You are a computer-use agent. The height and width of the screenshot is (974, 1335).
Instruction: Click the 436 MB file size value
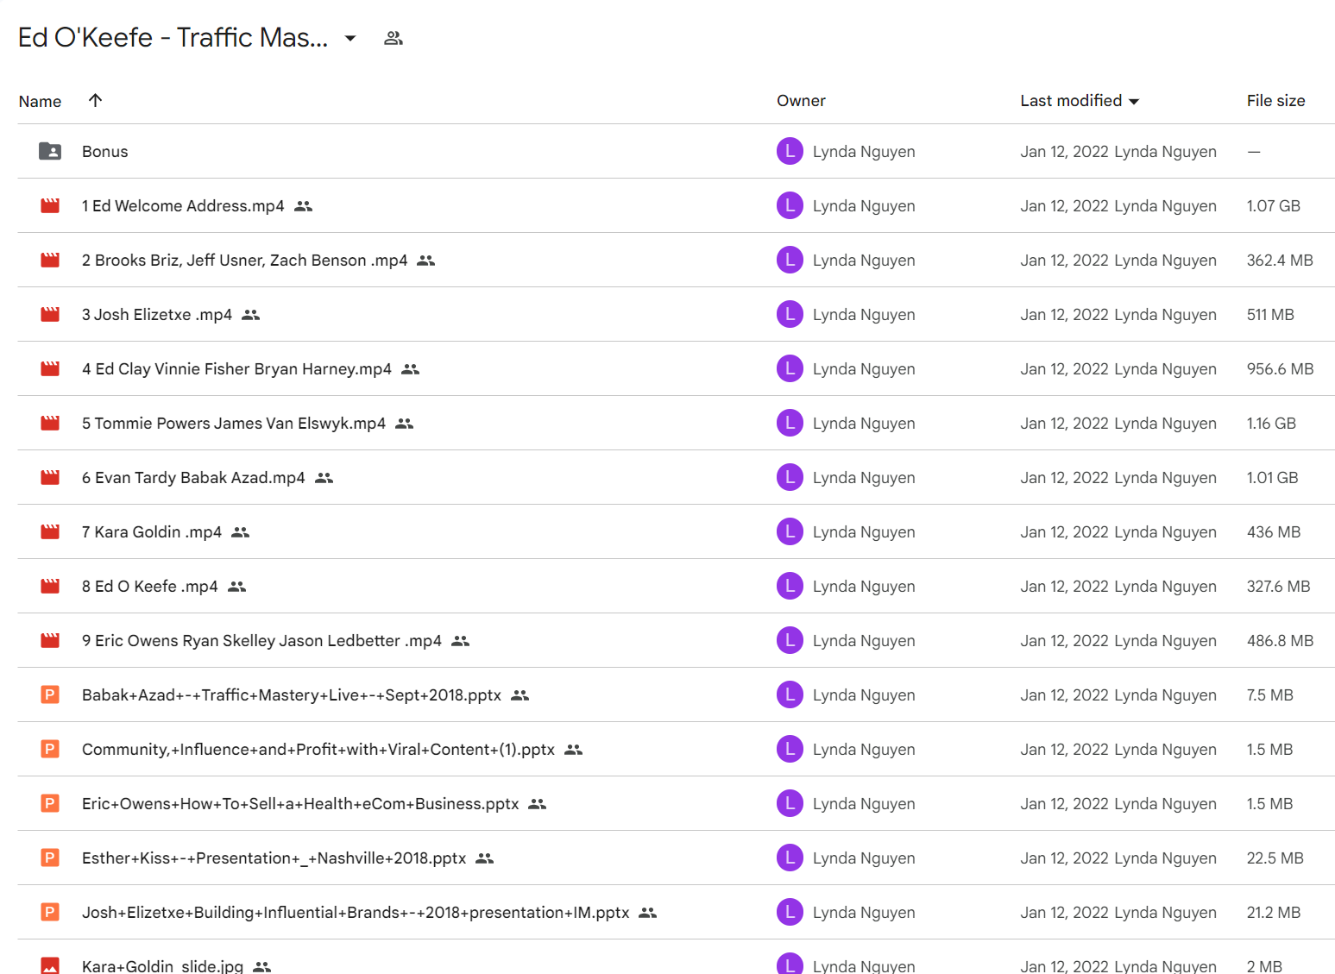(1273, 531)
